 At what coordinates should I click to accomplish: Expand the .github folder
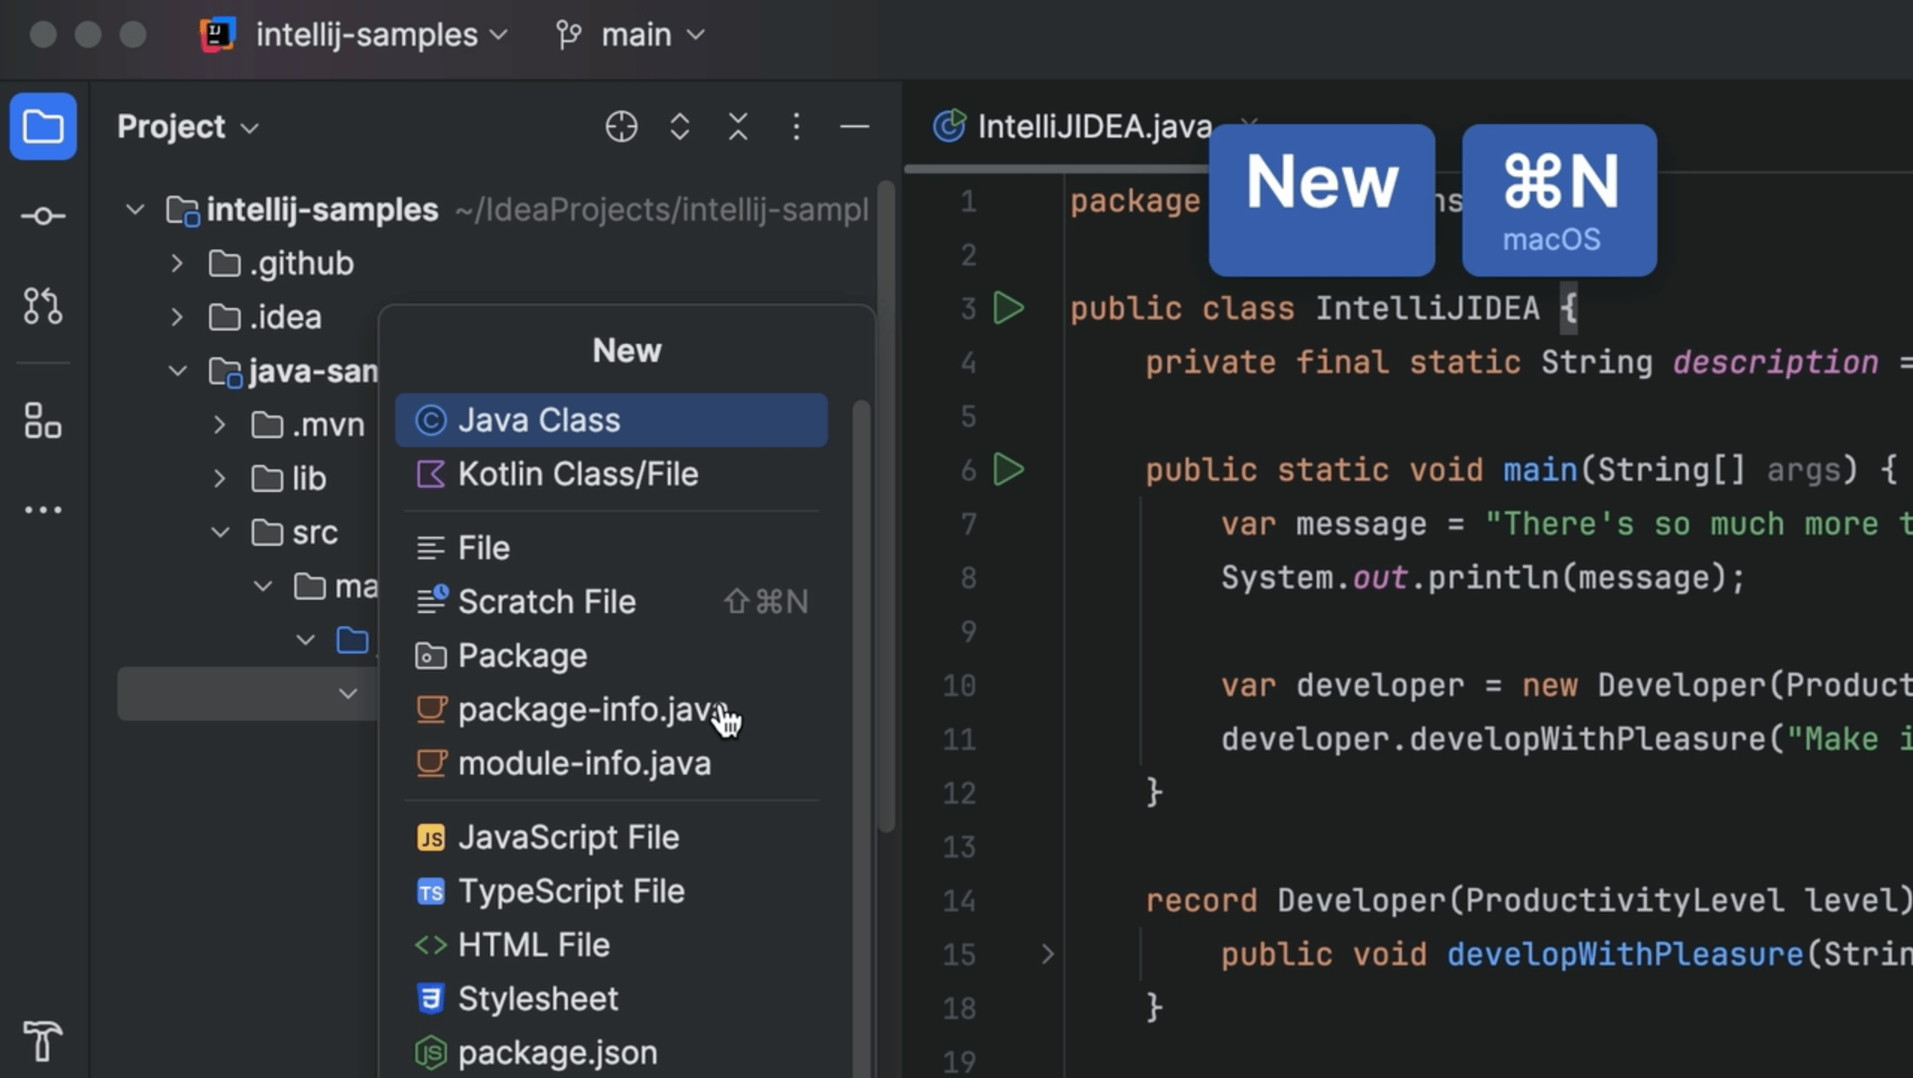click(x=177, y=264)
